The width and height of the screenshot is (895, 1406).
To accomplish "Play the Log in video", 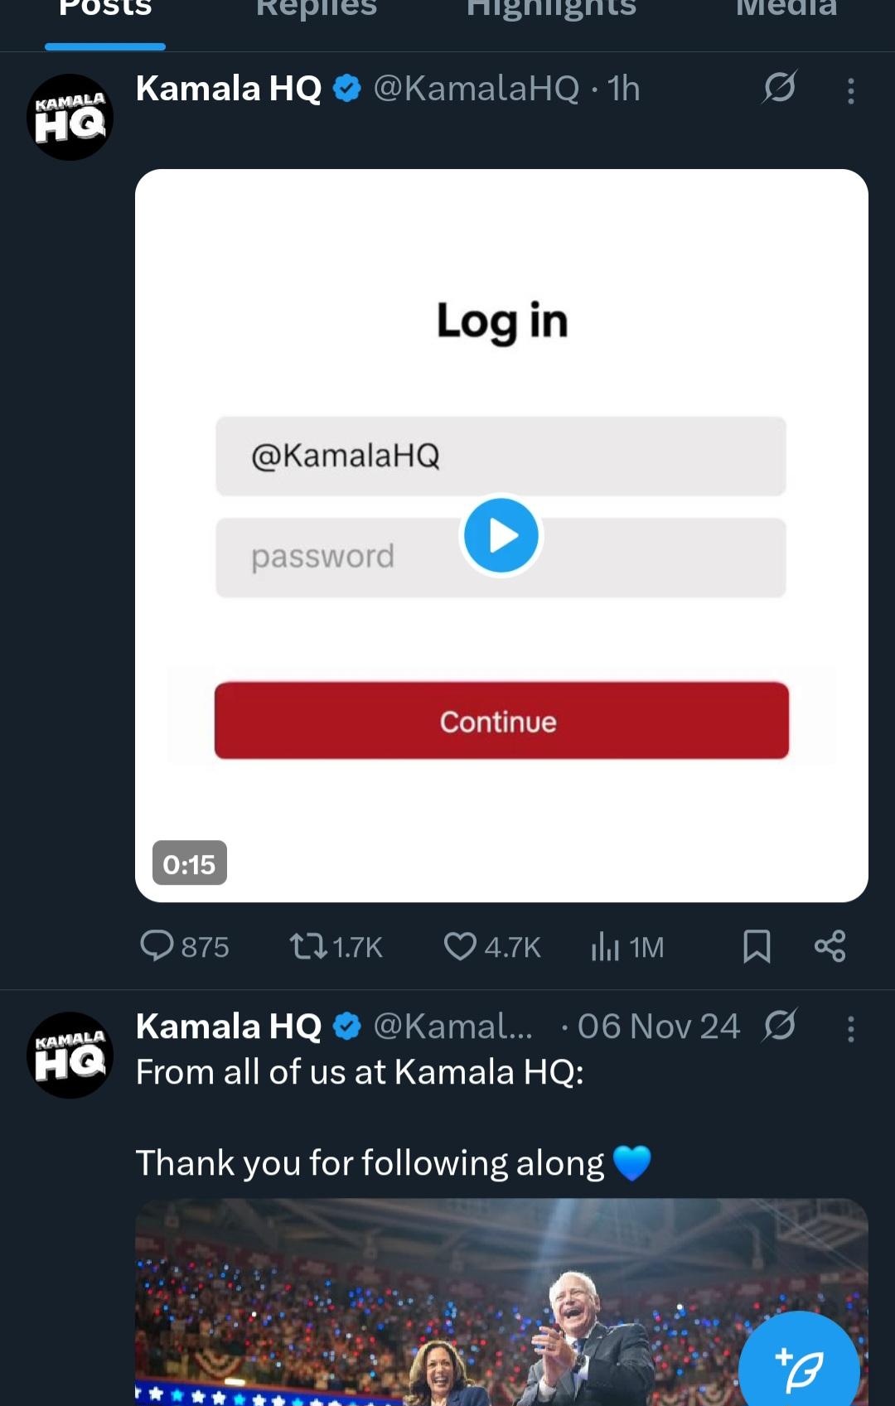I will point(501,535).
